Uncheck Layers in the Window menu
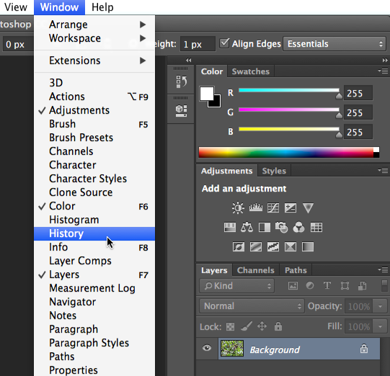 (94, 274)
